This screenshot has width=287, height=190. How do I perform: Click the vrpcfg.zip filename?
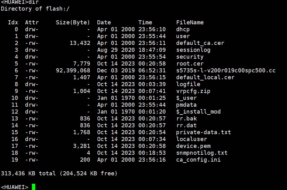point(193,91)
